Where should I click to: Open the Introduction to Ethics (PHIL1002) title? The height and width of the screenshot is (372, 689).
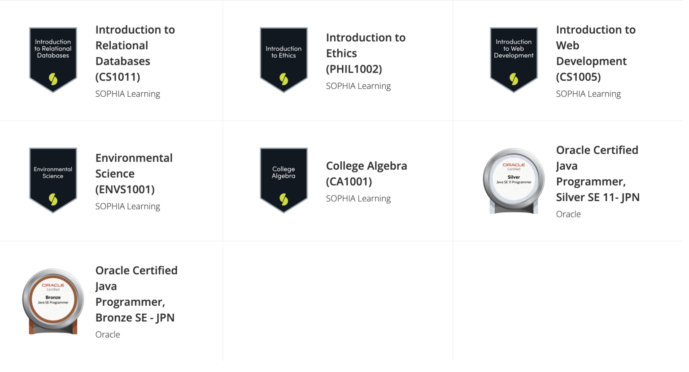365,53
